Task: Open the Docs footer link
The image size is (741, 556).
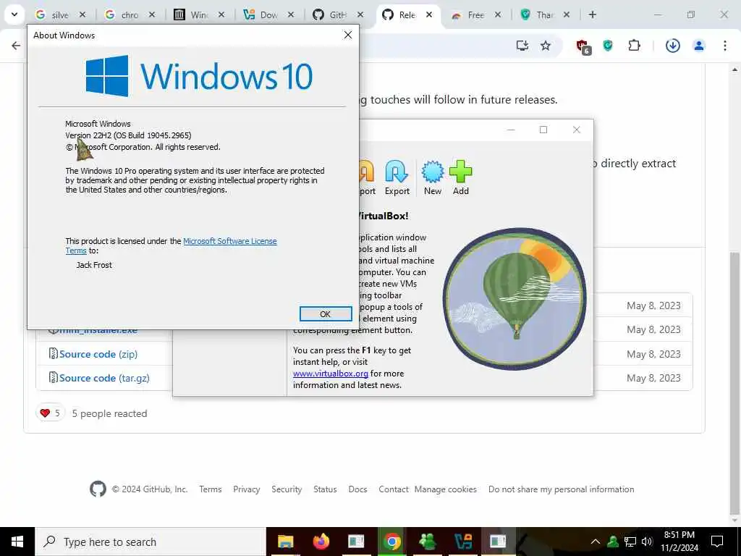Action: (357, 489)
